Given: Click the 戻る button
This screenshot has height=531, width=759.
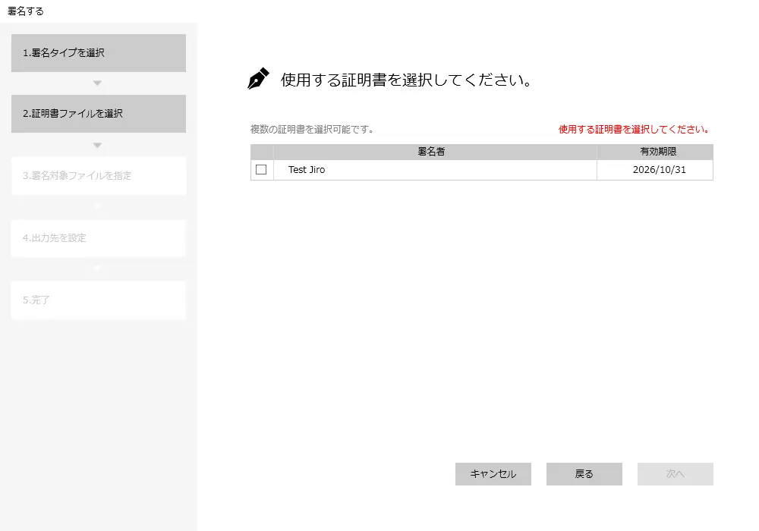Looking at the screenshot, I should click(584, 474).
